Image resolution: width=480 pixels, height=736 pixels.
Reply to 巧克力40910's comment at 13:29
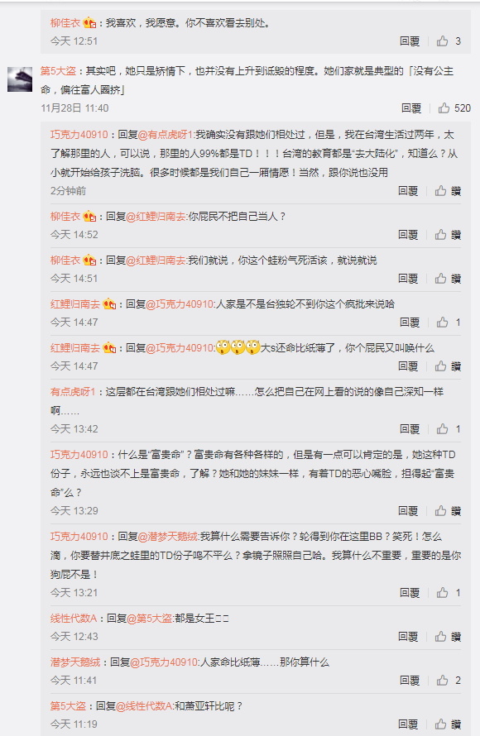pos(408,511)
